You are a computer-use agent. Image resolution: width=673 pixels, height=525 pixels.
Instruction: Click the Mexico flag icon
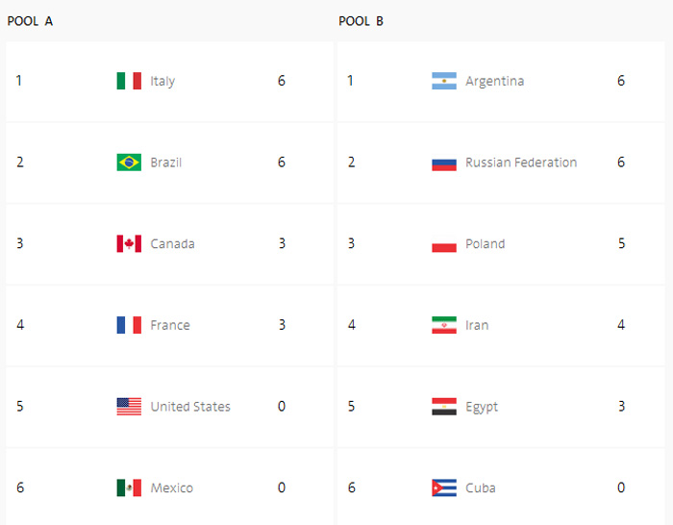click(129, 487)
